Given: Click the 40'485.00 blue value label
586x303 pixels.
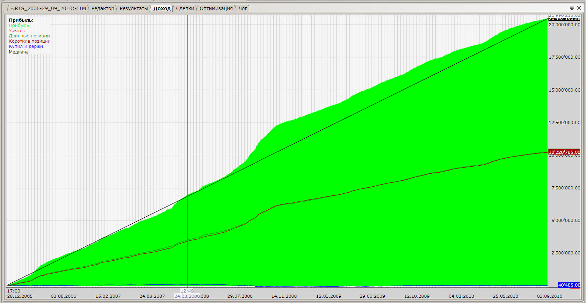Looking at the screenshot, I should click(x=569, y=285).
